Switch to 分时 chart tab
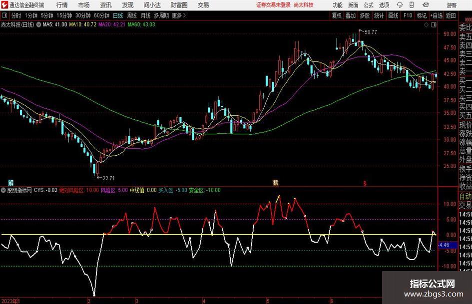This screenshot has height=304, width=472. (16, 15)
